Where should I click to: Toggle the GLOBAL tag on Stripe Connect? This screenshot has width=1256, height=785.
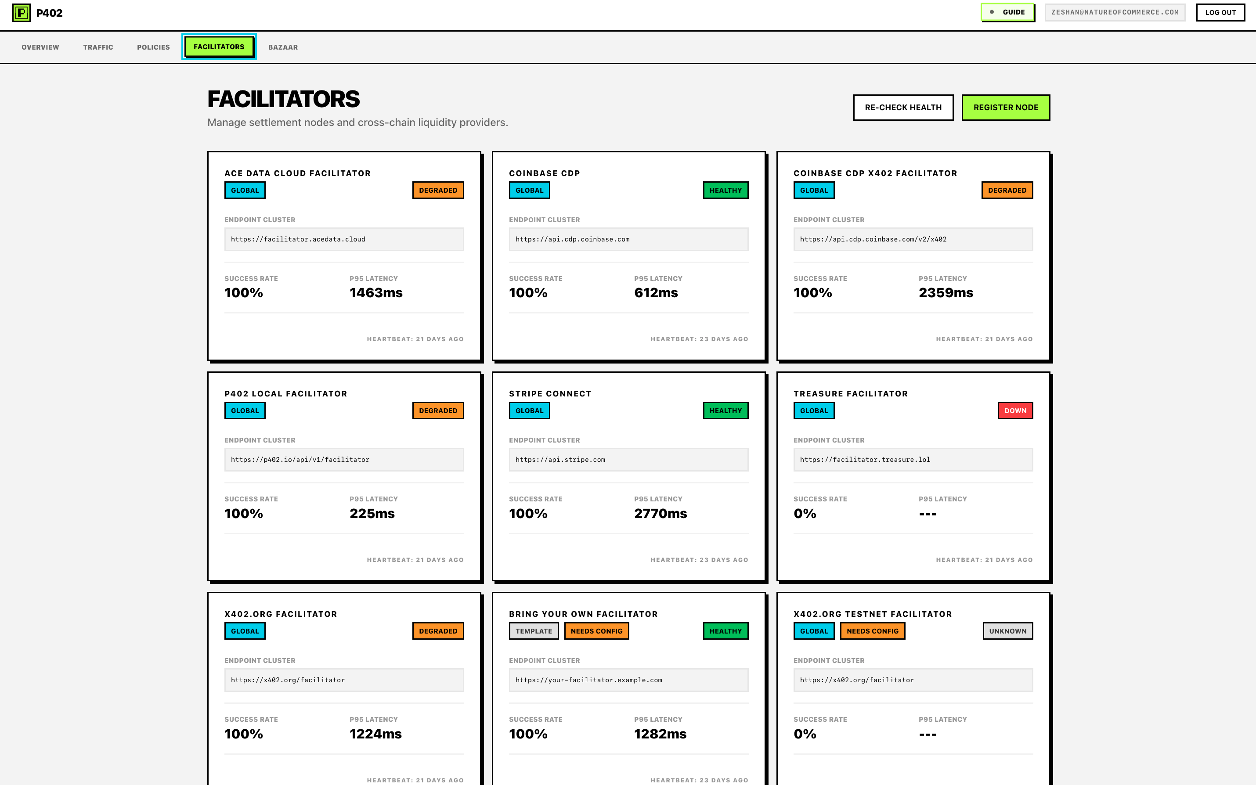(529, 410)
